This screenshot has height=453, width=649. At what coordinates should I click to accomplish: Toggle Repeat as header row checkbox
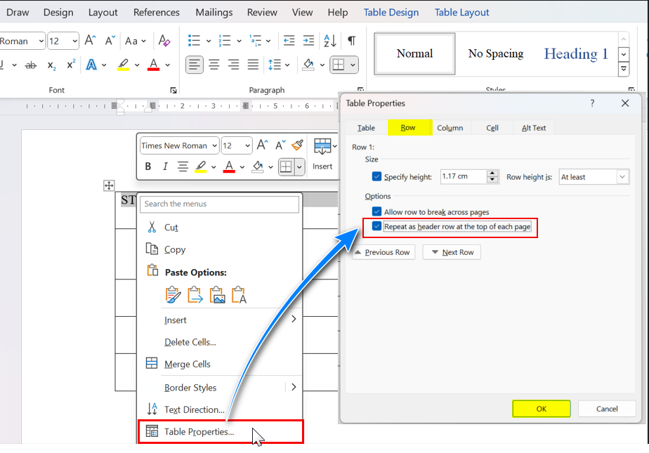click(x=377, y=227)
